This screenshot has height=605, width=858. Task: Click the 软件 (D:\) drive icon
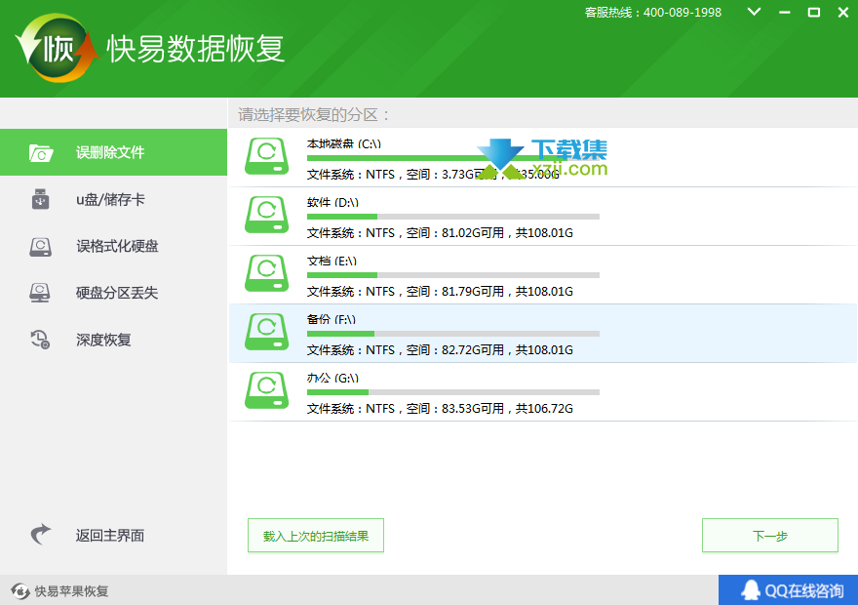tap(266, 215)
